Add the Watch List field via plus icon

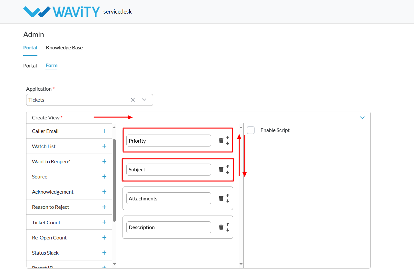click(x=104, y=146)
